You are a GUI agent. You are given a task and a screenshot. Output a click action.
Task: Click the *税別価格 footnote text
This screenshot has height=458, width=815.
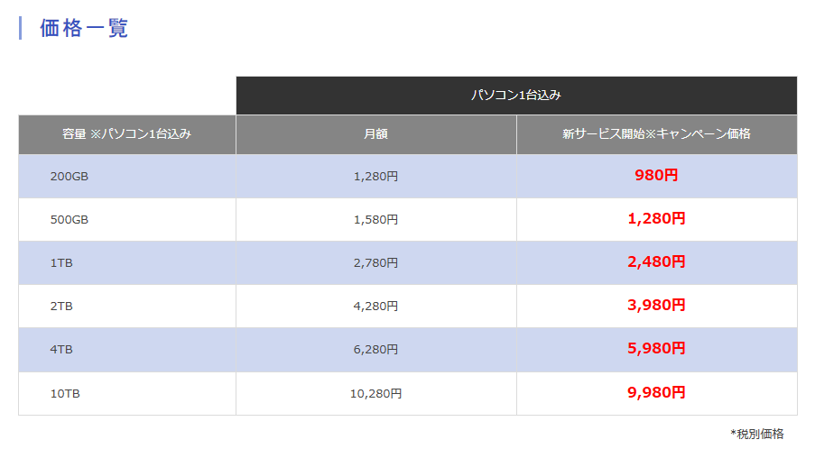click(756, 434)
